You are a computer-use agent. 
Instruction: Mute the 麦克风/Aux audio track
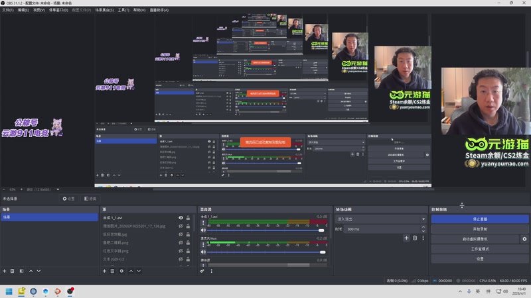tap(203, 252)
